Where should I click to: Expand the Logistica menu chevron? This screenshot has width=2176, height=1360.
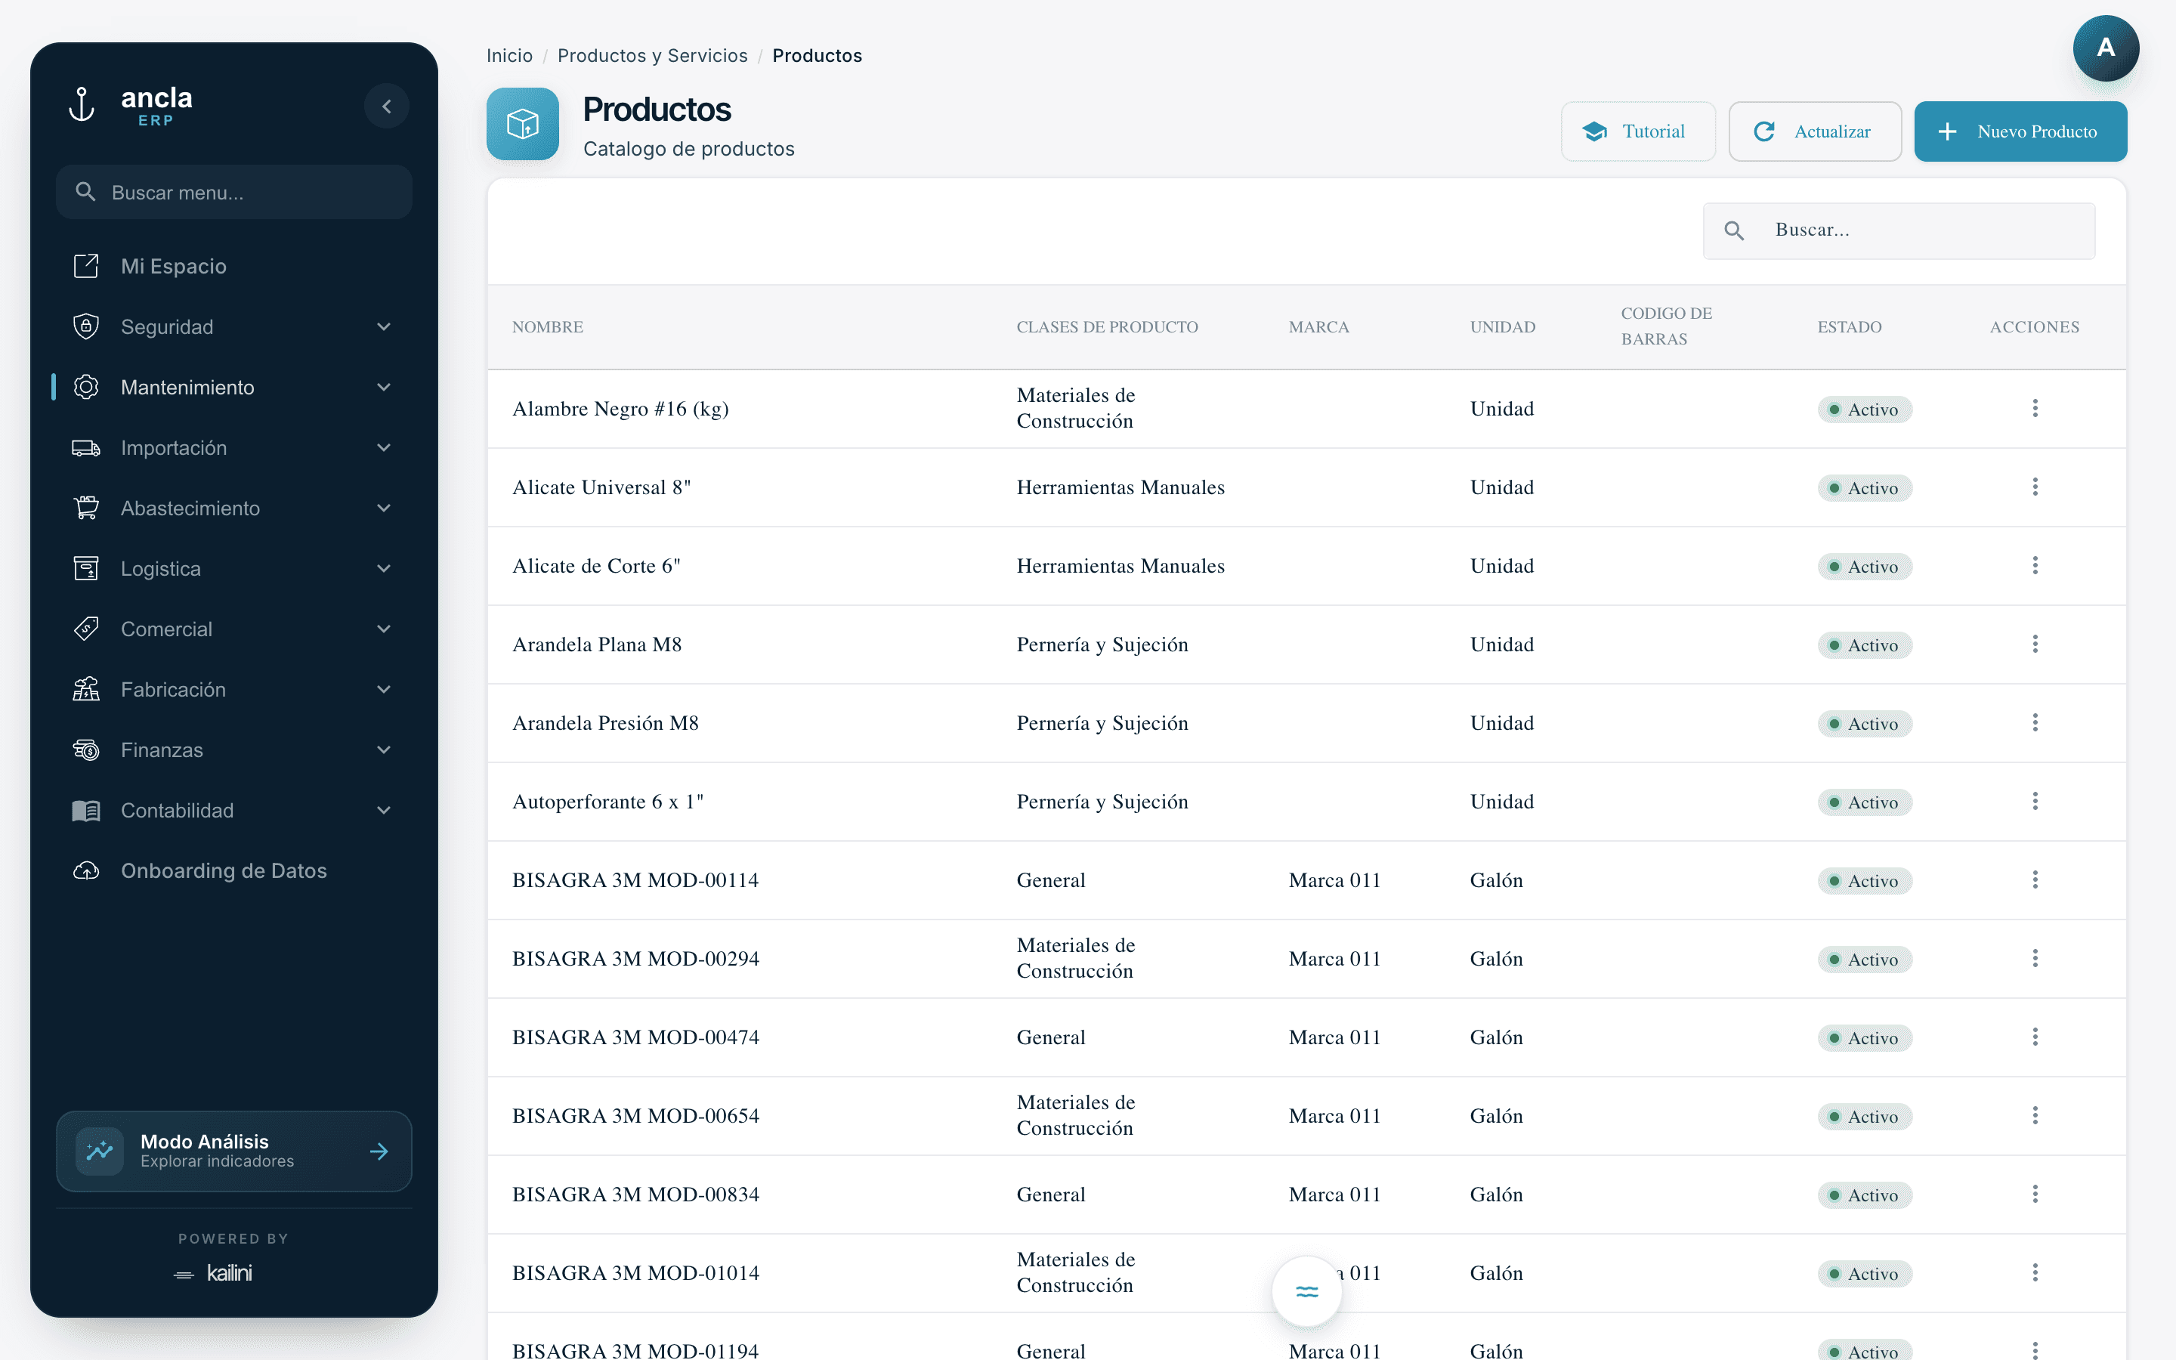384,567
